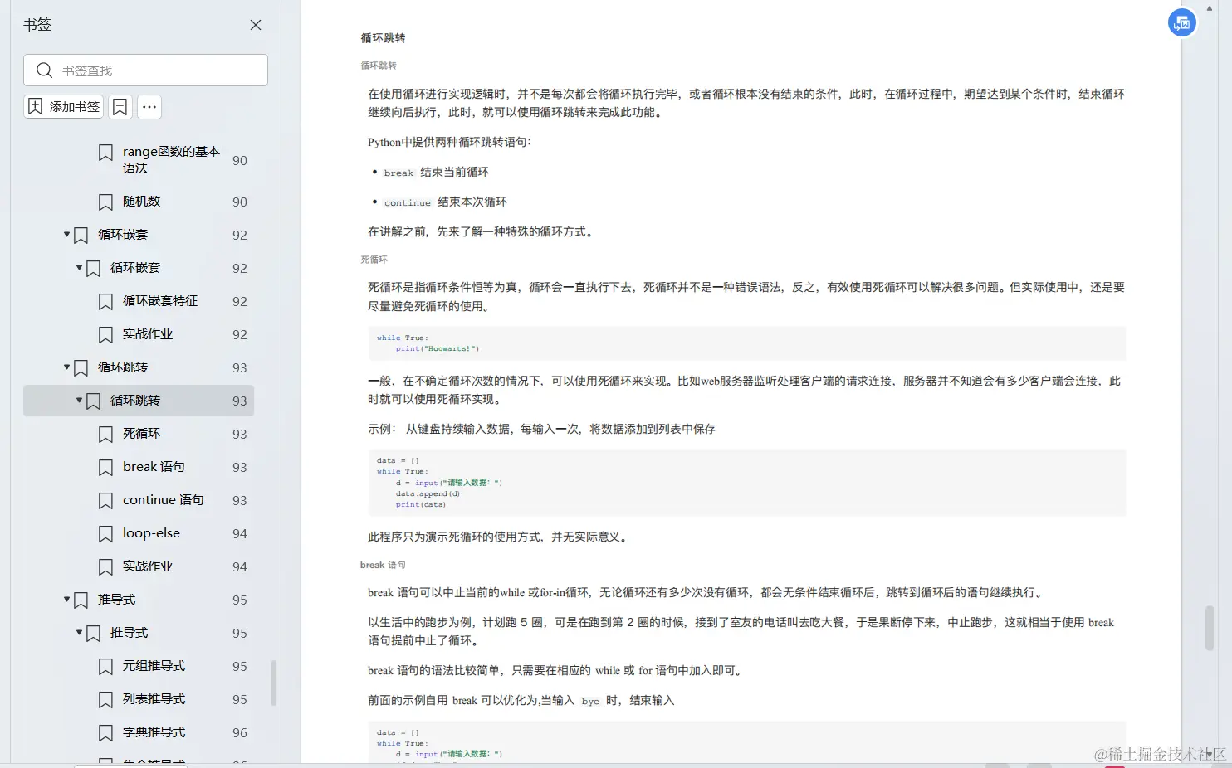The height and width of the screenshot is (768, 1232).
Task: Collapse the 循环嵌套 bookmark section
Action: coord(66,235)
